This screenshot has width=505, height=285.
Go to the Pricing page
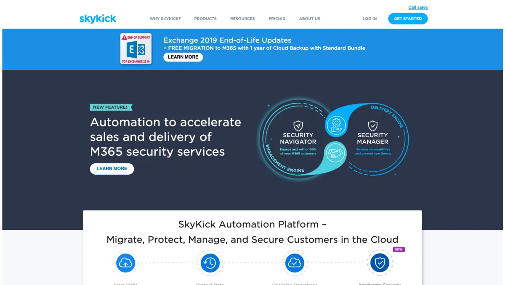[x=277, y=19]
